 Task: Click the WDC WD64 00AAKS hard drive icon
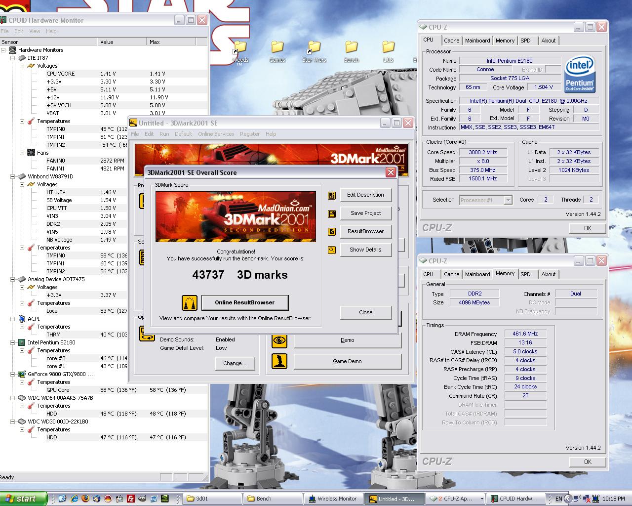point(22,398)
